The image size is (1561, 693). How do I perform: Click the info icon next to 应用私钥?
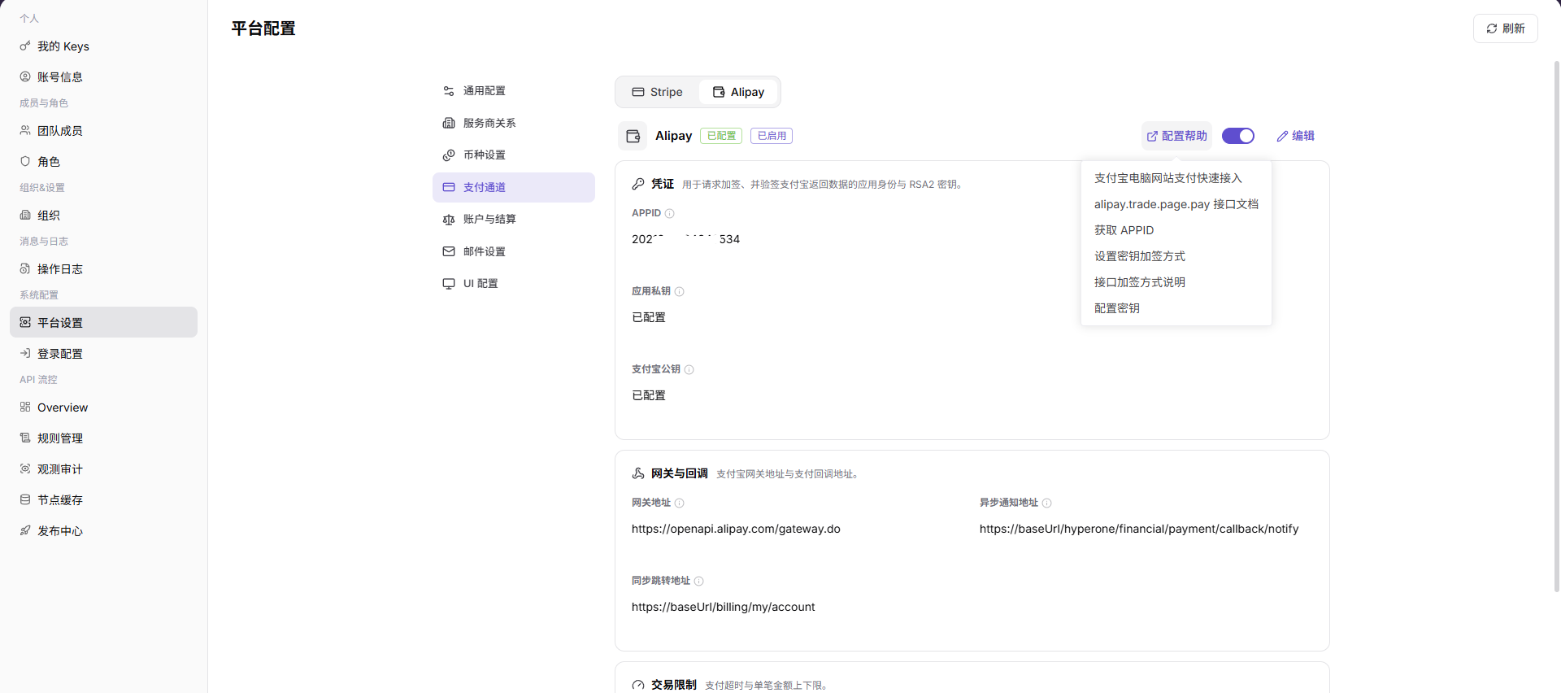(x=680, y=292)
